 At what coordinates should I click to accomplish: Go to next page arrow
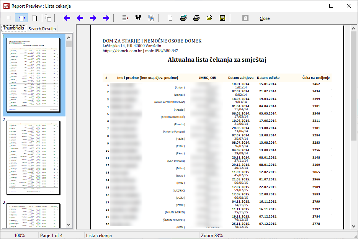click(x=93, y=18)
